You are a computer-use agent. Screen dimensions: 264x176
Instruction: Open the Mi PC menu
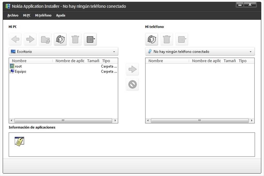[27, 15]
